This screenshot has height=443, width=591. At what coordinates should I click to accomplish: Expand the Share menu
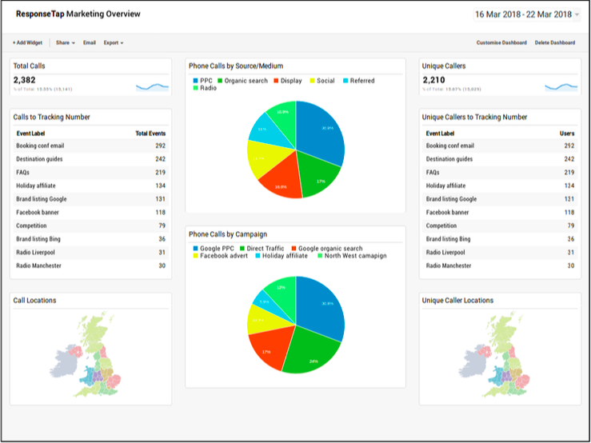click(x=66, y=43)
